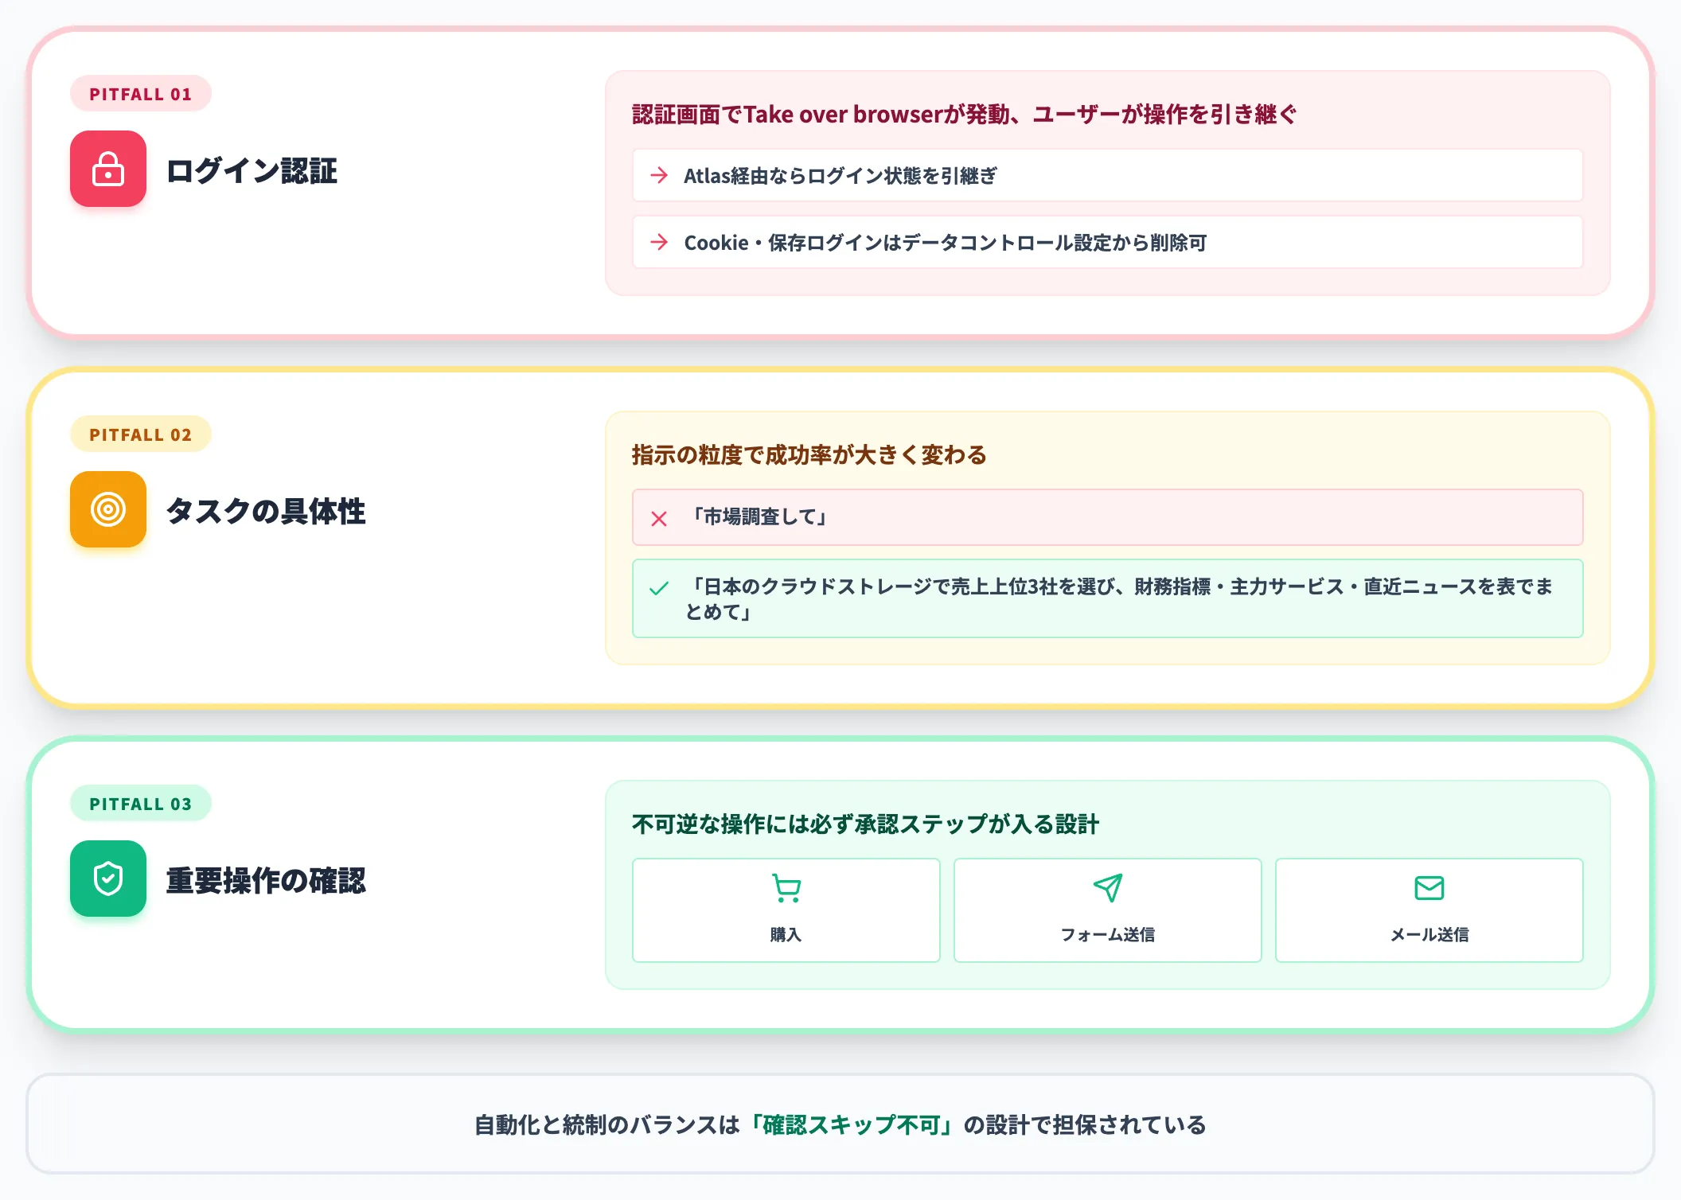Click the green shield-check icon beside 重要操作の確認
This screenshot has height=1200, width=1681.
108,879
